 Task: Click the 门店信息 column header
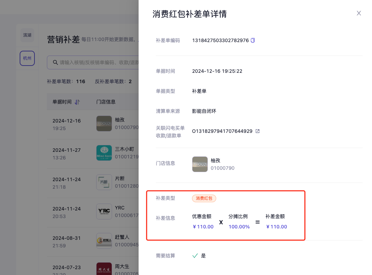coord(106,102)
